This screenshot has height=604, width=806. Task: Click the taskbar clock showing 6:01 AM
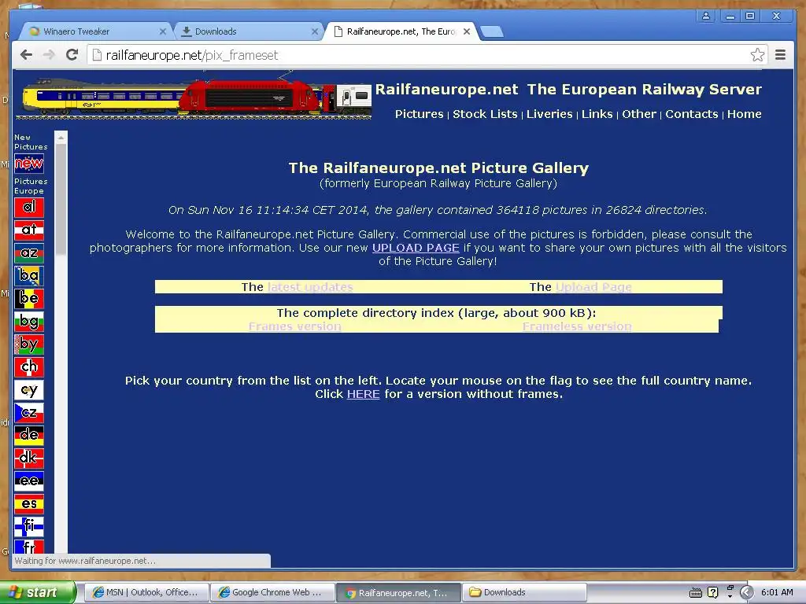(x=777, y=592)
